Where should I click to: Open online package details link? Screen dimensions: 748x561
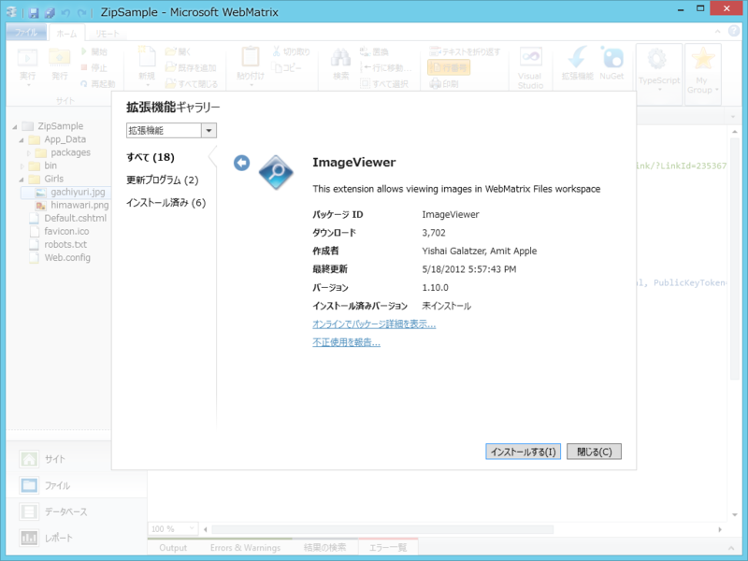pyautogui.click(x=374, y=324)
